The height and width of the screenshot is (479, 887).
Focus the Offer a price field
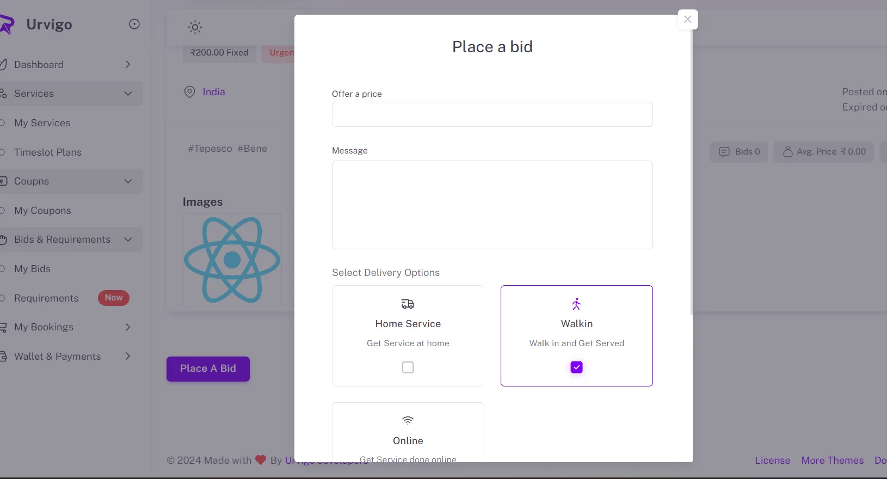point(492,114)
